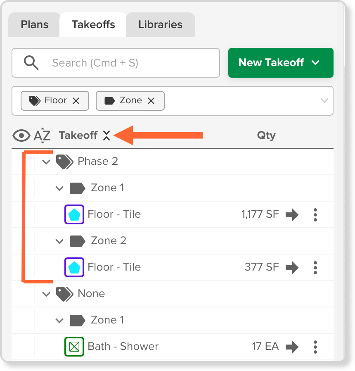Collapse the Zone 2 group
This screenshot has height=371, width=355.
click(x=59, y=241)
